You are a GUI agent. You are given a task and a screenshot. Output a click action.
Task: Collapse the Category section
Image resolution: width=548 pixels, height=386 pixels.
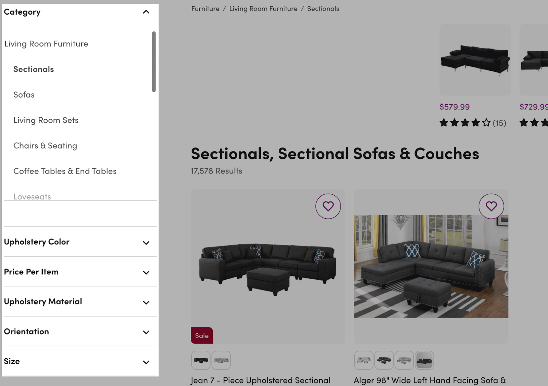(146, 12)
